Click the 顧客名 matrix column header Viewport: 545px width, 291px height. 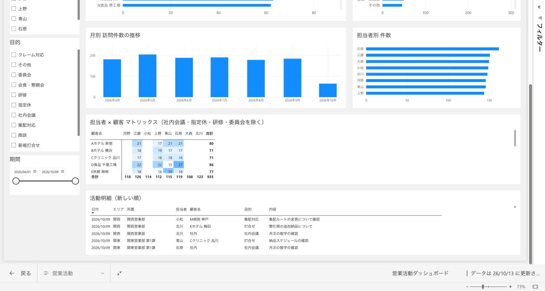(x=97, y=133)
